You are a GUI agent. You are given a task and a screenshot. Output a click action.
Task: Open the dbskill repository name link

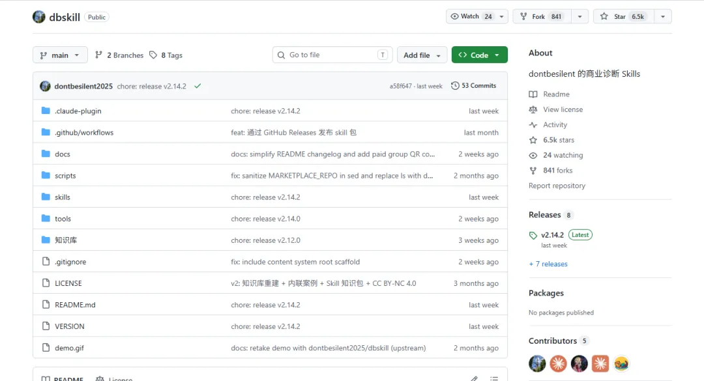point(64,17)
